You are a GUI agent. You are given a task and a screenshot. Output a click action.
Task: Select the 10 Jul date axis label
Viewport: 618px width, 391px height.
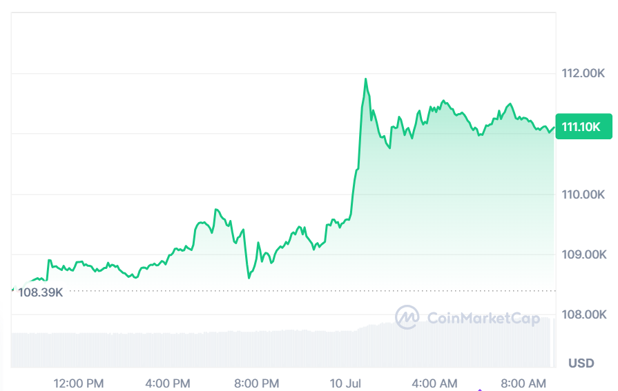coord(345,383)
